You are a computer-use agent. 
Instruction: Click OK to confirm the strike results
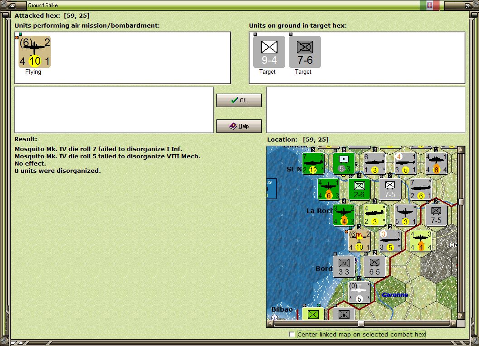pos(239,100)
